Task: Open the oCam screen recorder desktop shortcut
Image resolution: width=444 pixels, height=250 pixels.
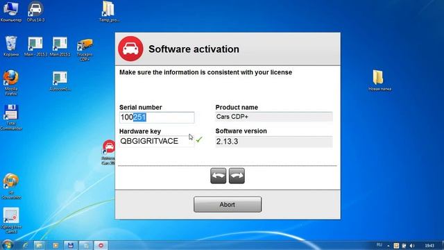Action: click(x=11, y=221)
